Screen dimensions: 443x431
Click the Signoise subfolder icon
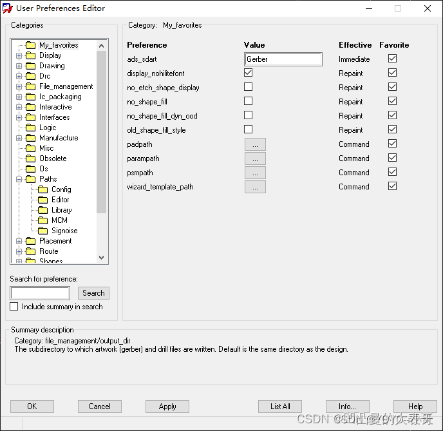pos(43,231)
